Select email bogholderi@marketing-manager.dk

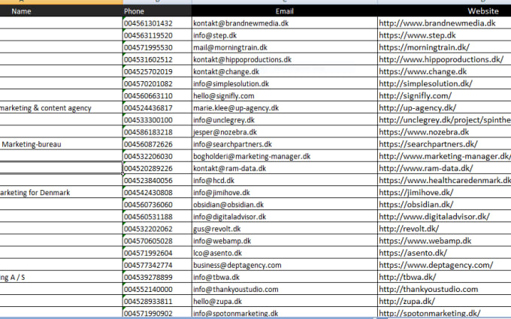[x=252, y=156]
